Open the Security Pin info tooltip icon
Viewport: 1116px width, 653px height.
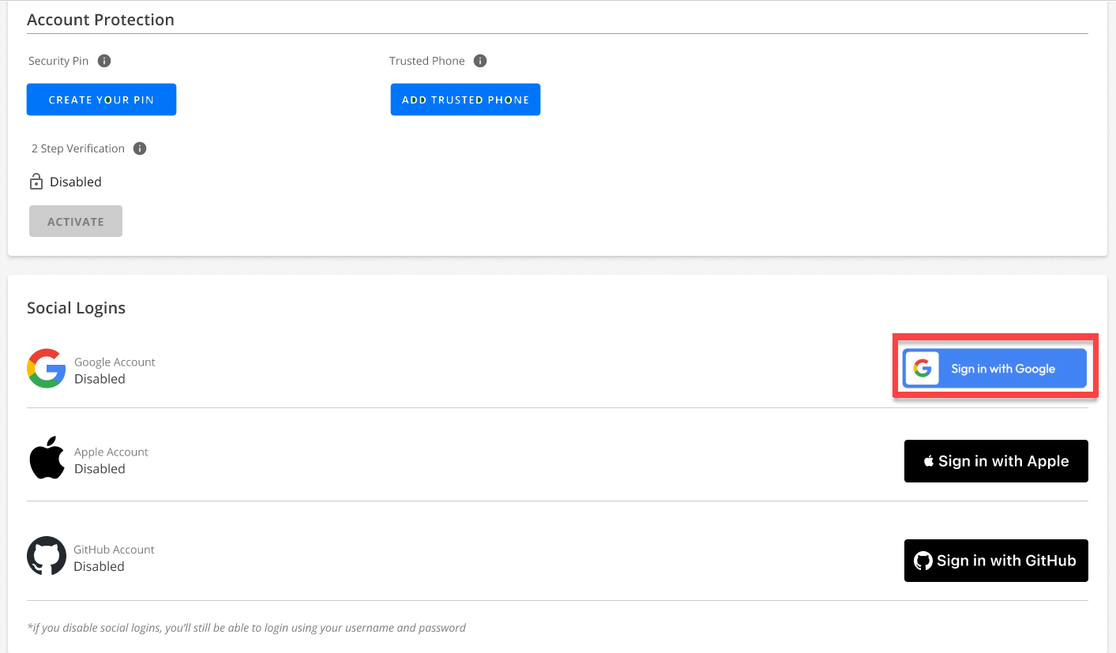coord(103,60)
